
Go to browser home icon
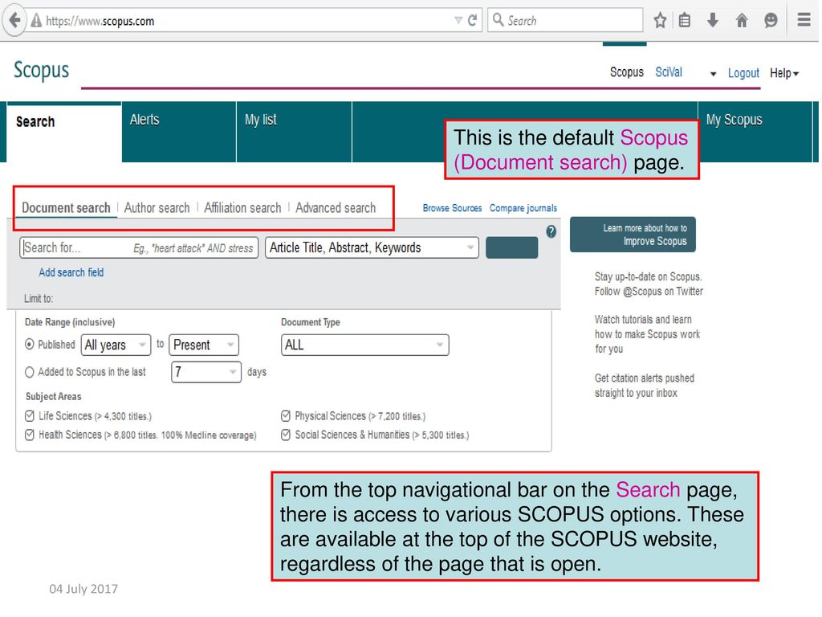point(742,20)
